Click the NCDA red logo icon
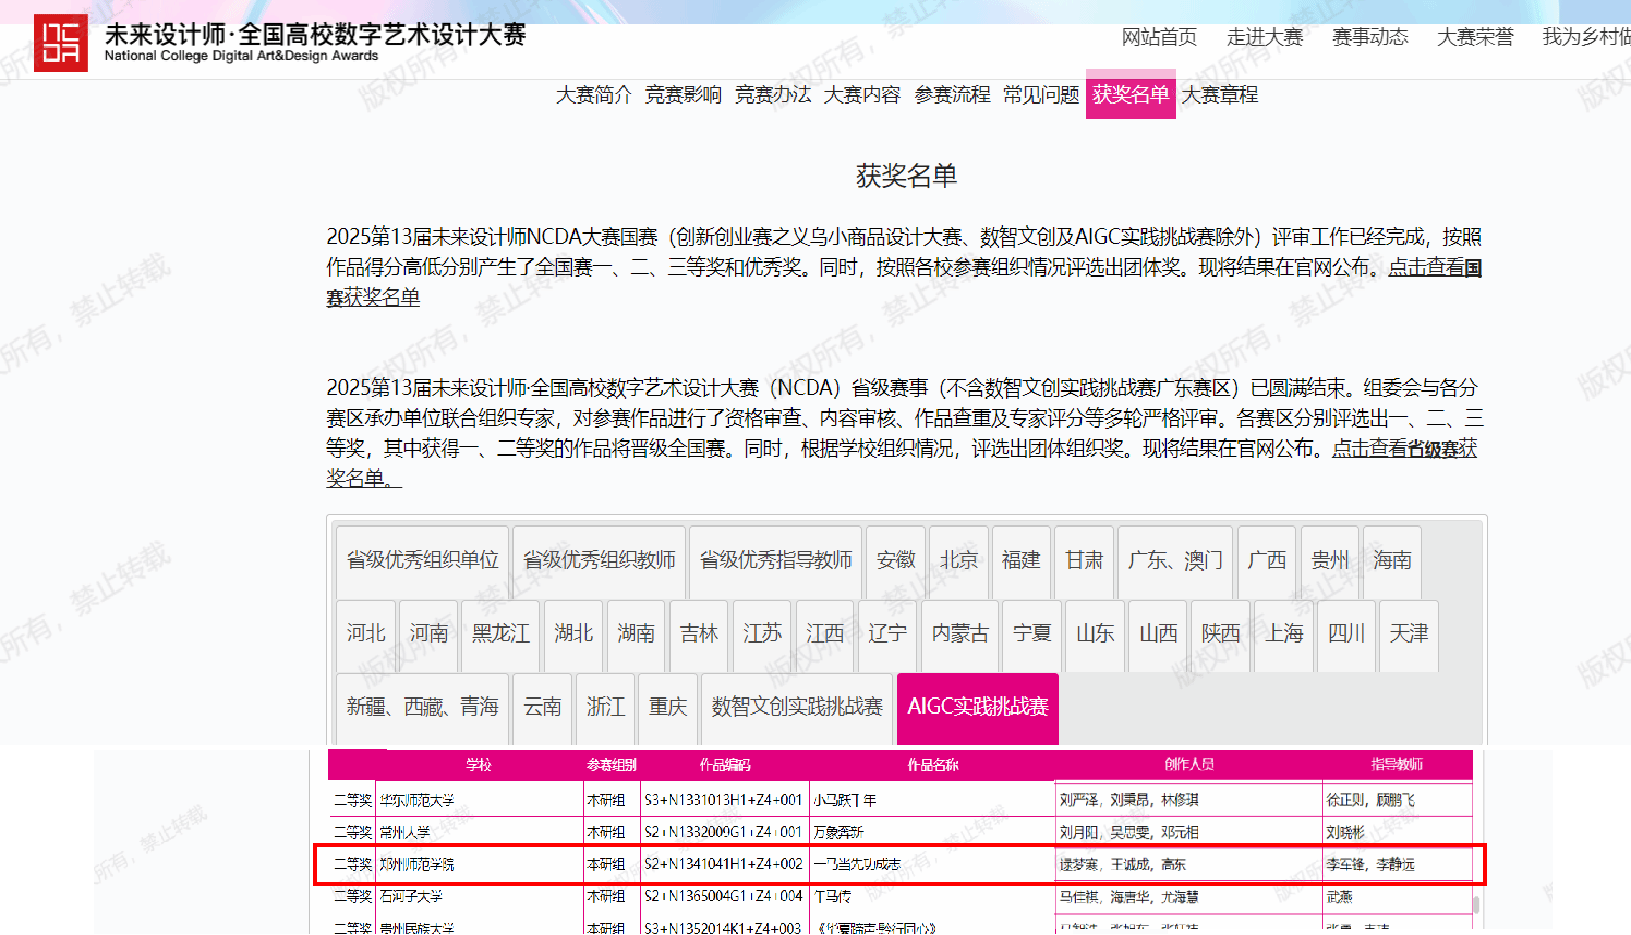This screenshot has width=1631, height=935. [x=60, y=43]
